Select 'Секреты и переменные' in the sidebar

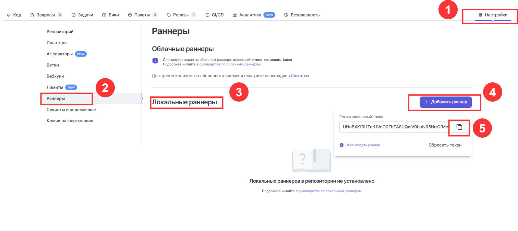click(x=71, y=110)
